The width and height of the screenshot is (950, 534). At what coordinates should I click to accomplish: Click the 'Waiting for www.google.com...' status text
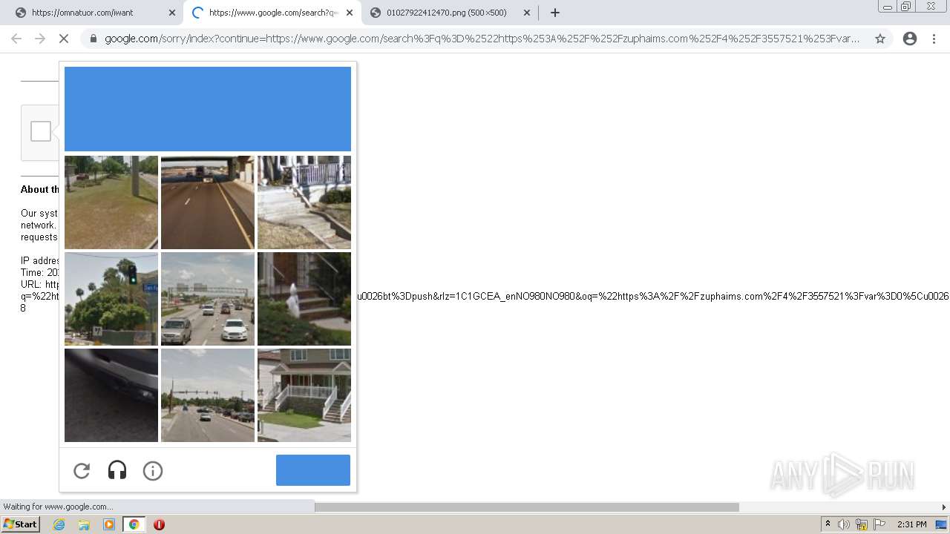pyautogui.click(x=58, y=507)
